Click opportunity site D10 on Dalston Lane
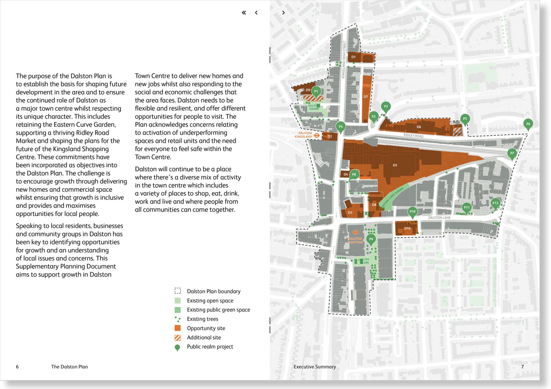The image size is (551, 389). tap(407, 228)
